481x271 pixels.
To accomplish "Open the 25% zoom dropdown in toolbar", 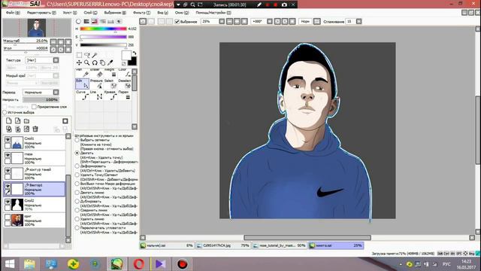I will pos(222,22).
